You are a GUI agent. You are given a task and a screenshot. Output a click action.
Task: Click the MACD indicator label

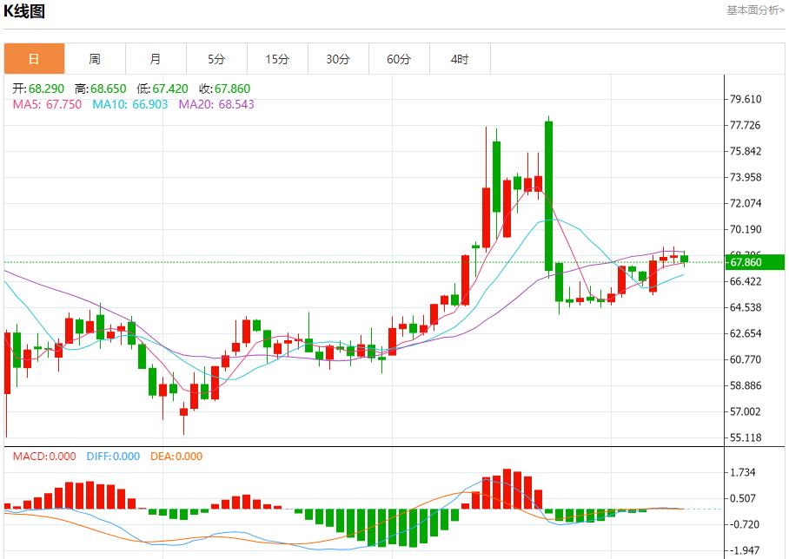point(43,457)
